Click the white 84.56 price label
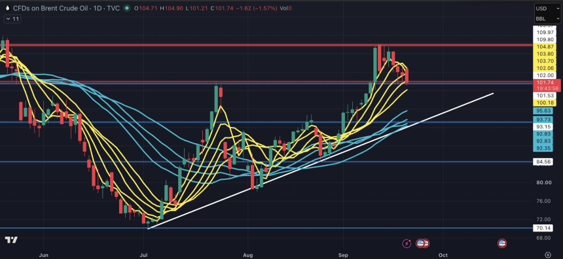563x259 pixels. coord(543,162)
